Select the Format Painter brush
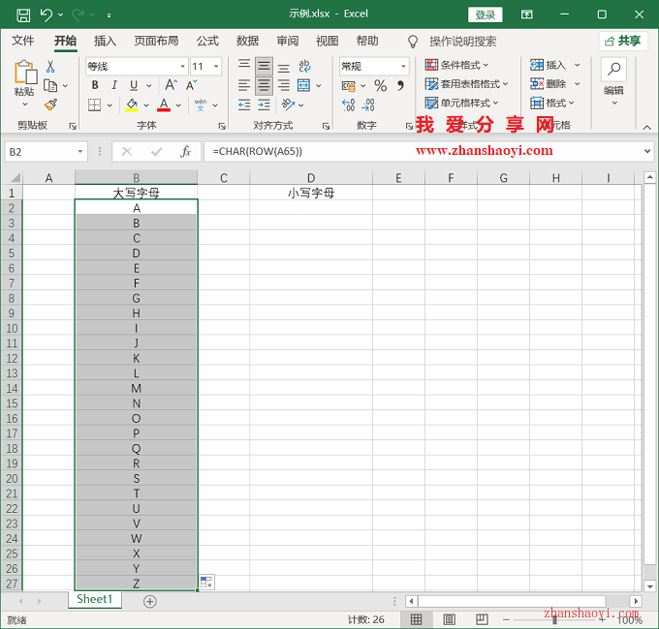Viewport: 659px width, 629px height. (50, 105)
